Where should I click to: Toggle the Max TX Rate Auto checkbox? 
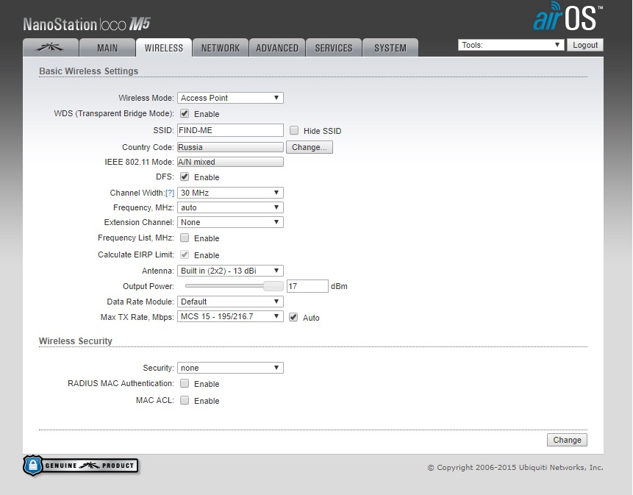point(293,317)
